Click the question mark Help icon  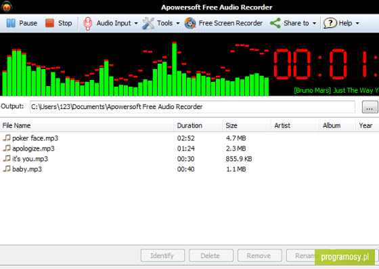(330, 23)
